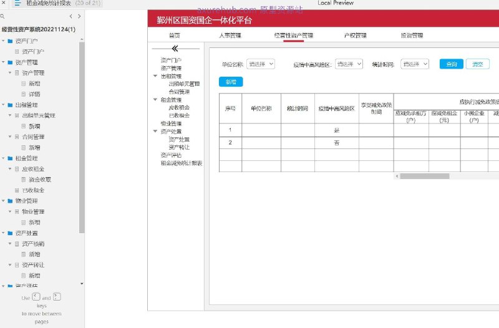The image size is (499, 328).
Task: Collapse the 资产门户 folder in sitemap
Action: pos(3,41)
